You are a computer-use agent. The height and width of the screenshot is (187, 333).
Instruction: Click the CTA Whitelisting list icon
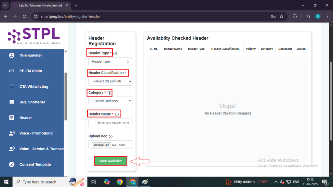(12, 86)
